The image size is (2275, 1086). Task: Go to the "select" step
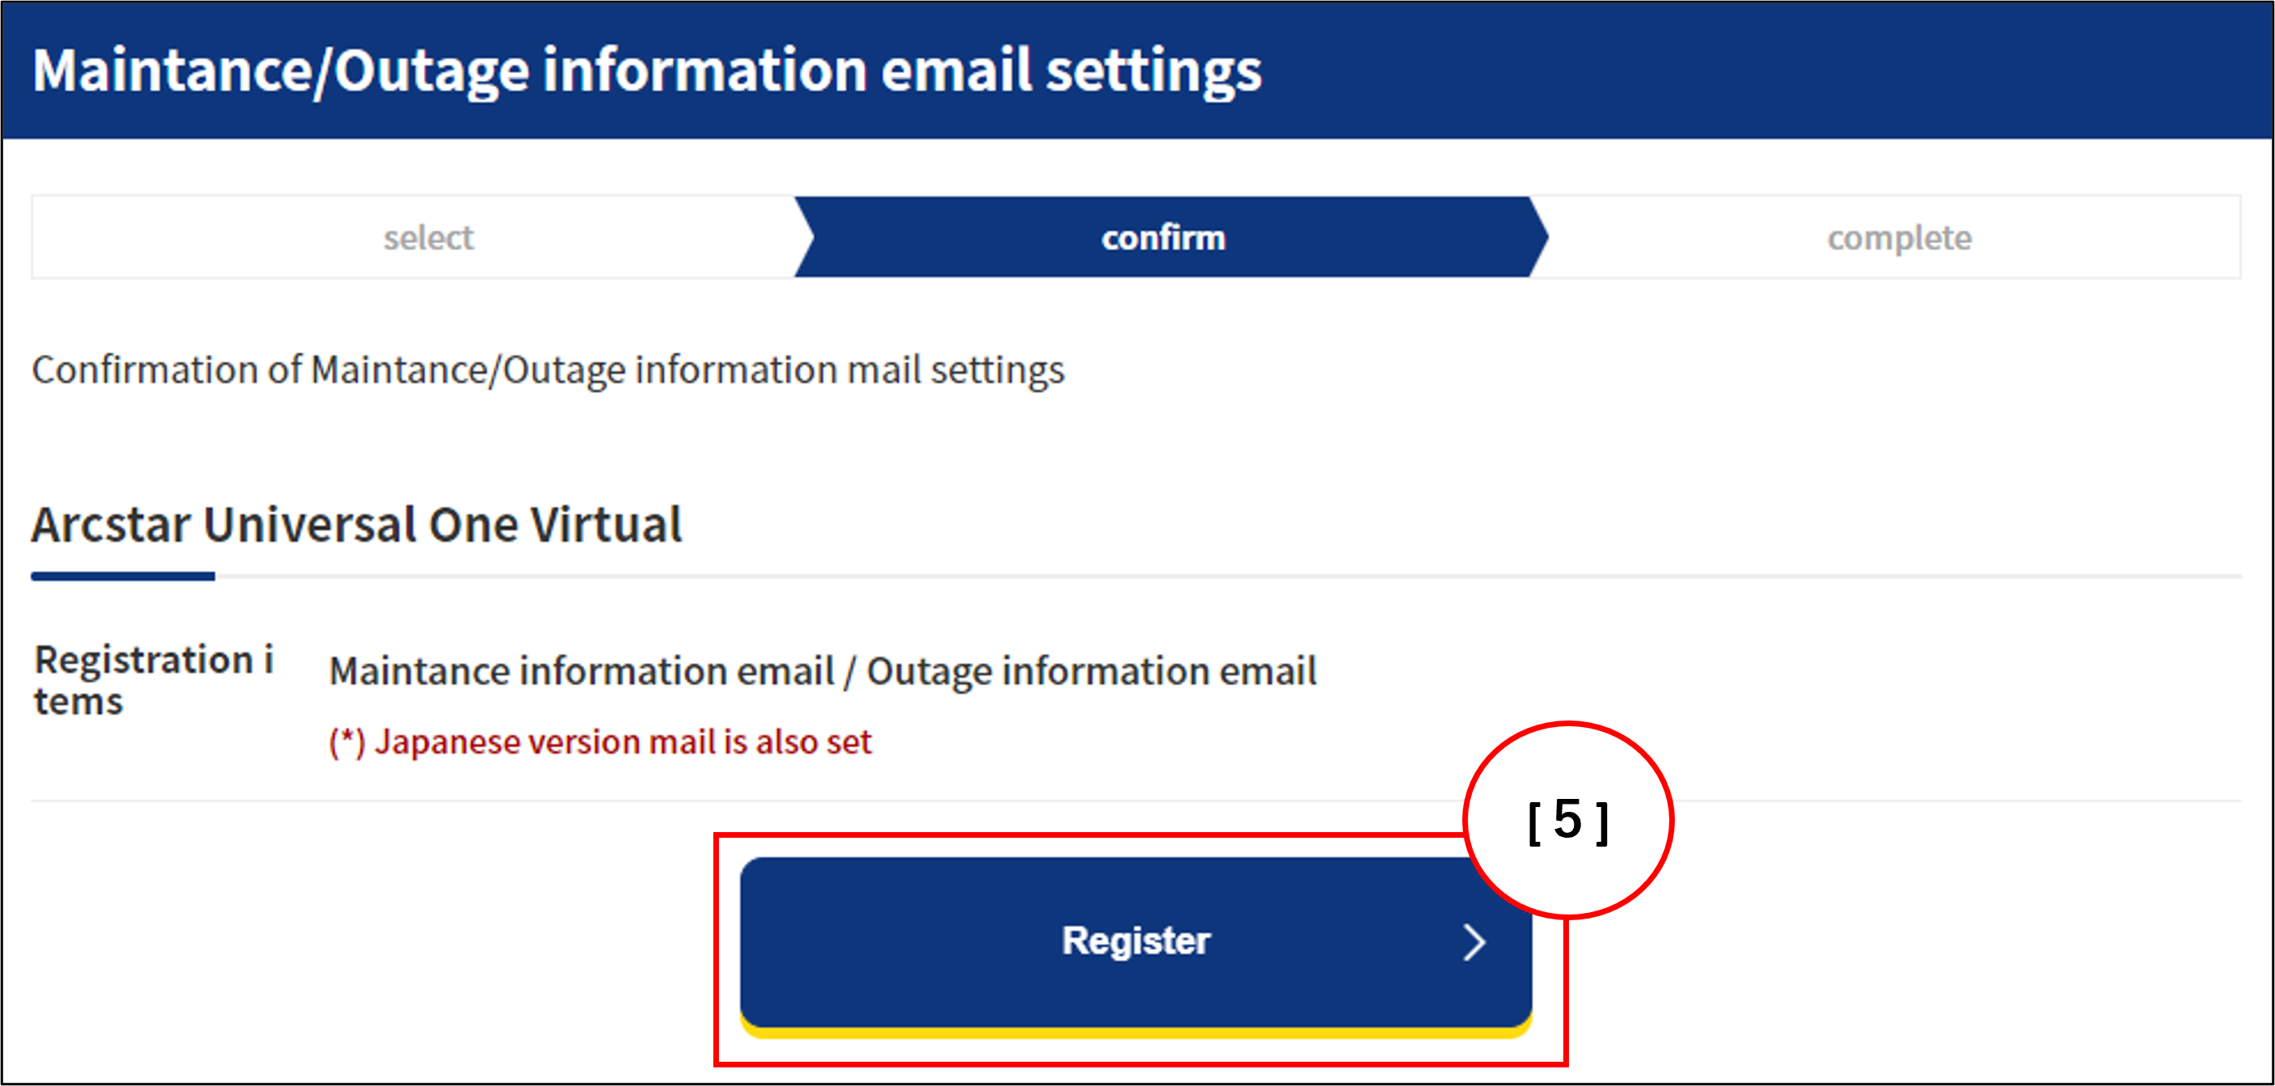[429, 238]
